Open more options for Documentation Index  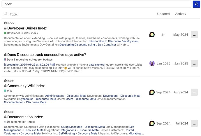(x=194, y=123)
